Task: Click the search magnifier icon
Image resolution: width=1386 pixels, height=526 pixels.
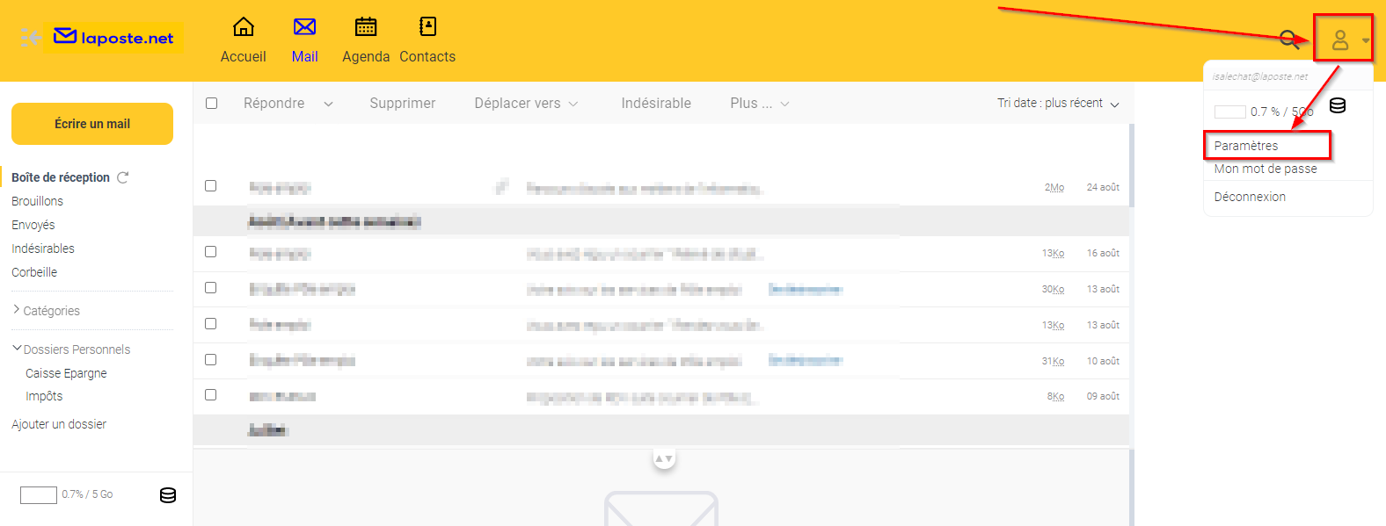Action: click(x=1289, y=40)
